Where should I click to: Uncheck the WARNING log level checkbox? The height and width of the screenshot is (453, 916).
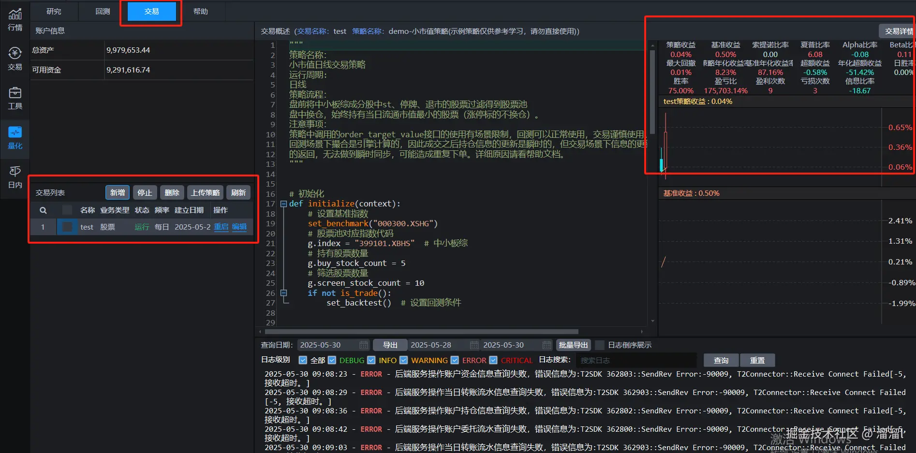404,360
